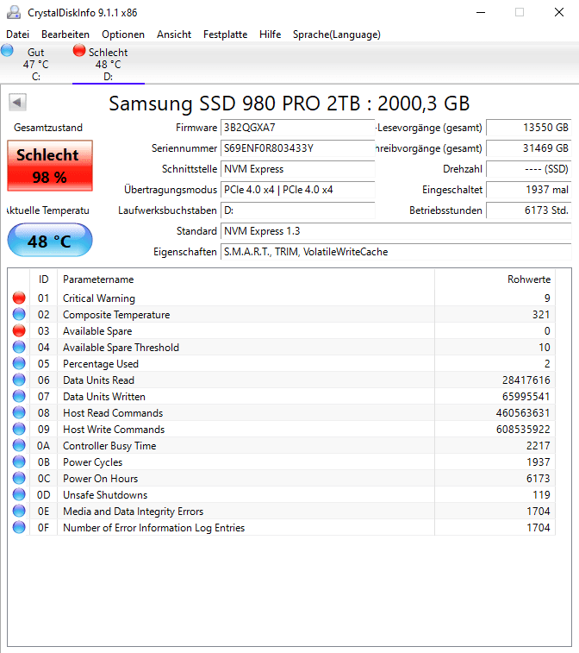
Task: Click the red status orb for drive D:
Action: coord(79,50)
